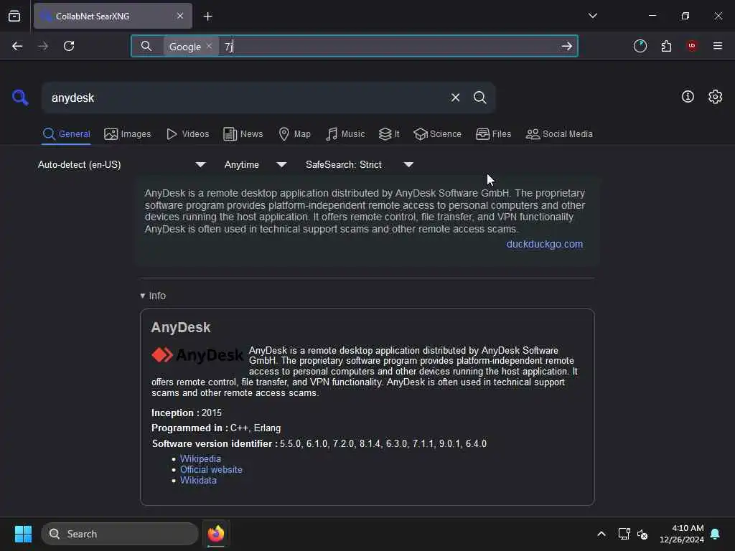Click the address bar search icon
735x551 pixels.
coord(146,46)
